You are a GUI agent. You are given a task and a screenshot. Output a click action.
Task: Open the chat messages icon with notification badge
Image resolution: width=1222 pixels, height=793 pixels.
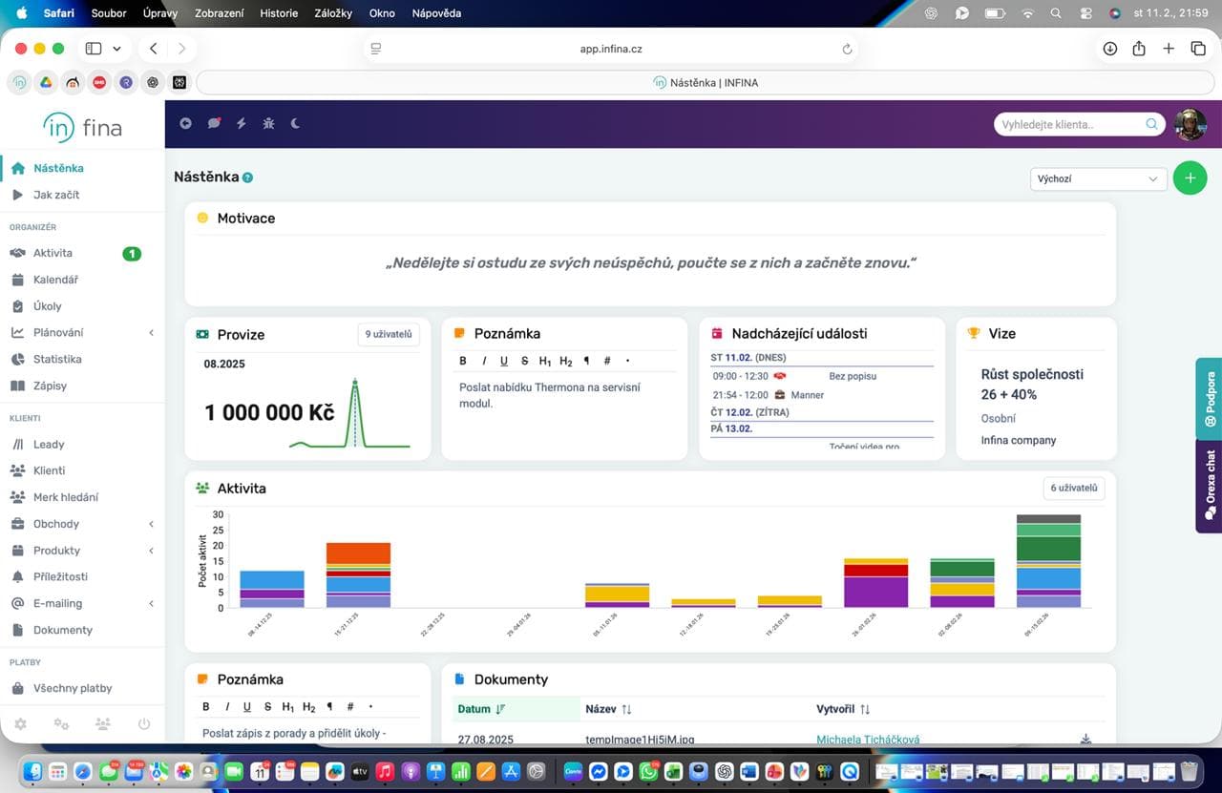[214, 123]
